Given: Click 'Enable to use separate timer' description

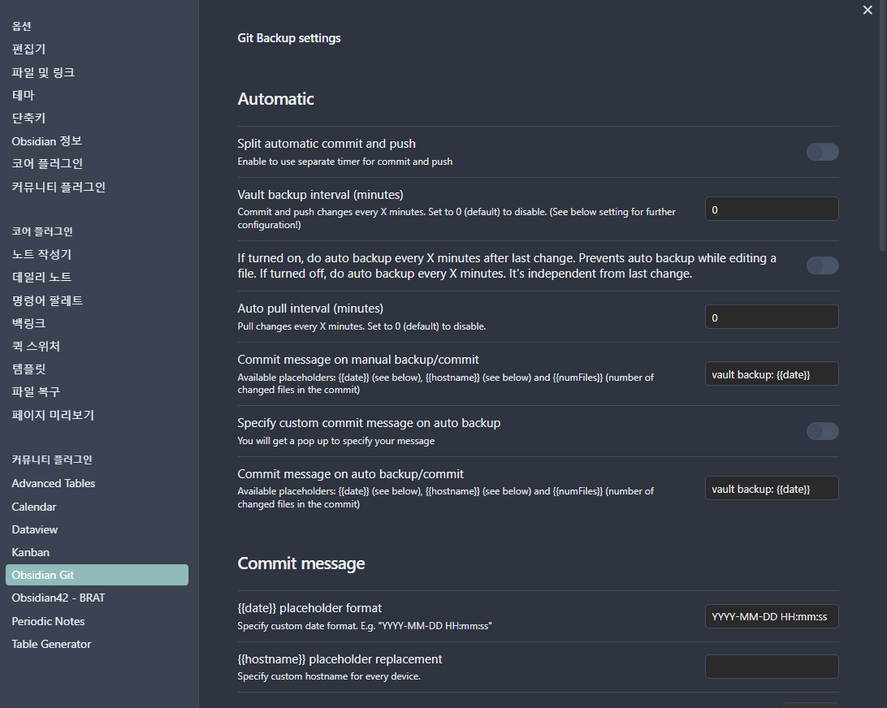Looking at the screenshot, I should 345,162.
